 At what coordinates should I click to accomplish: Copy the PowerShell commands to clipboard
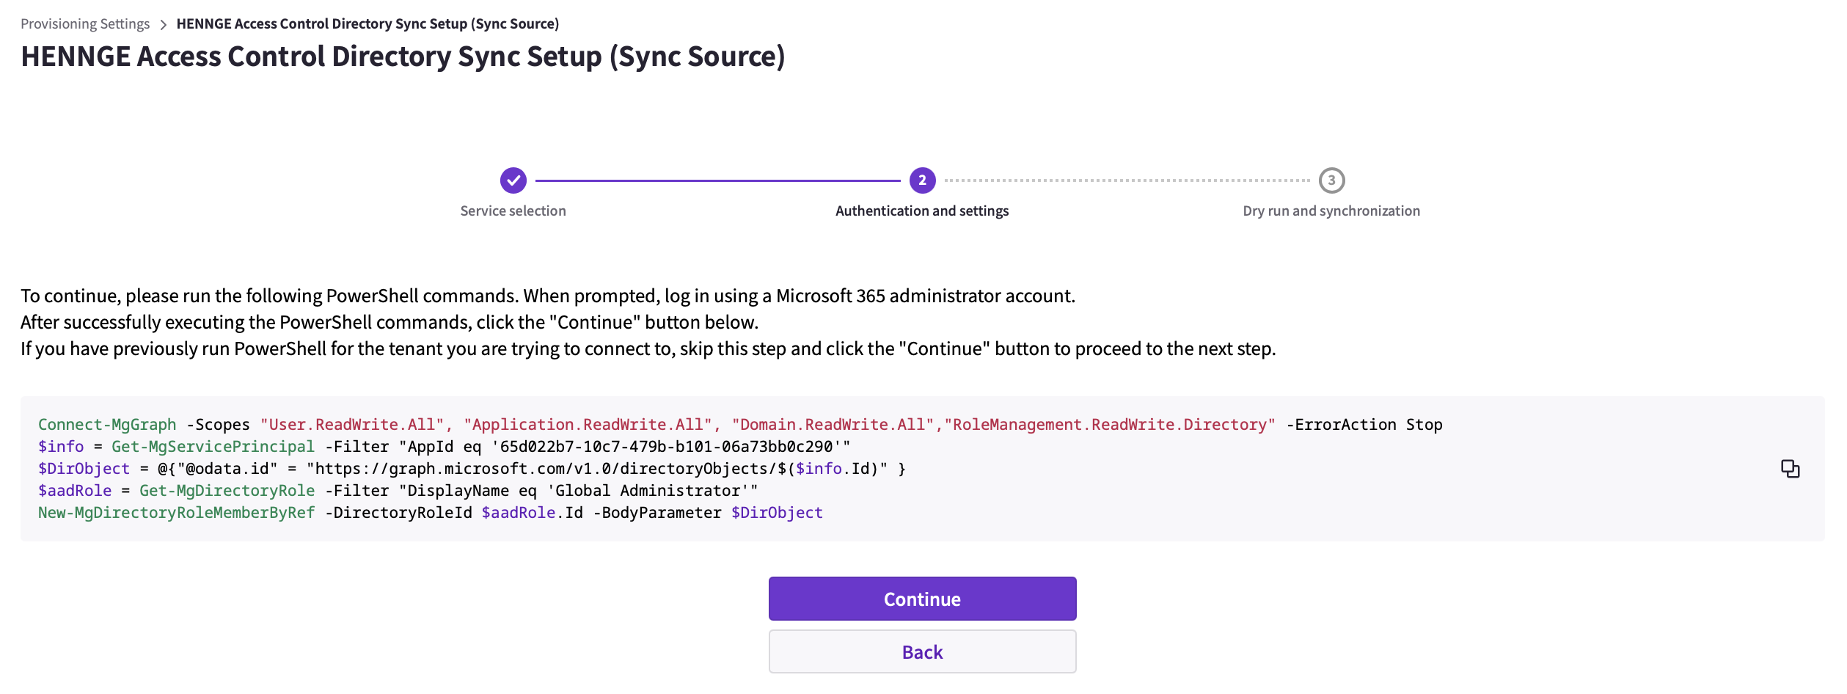point(1790,469)
